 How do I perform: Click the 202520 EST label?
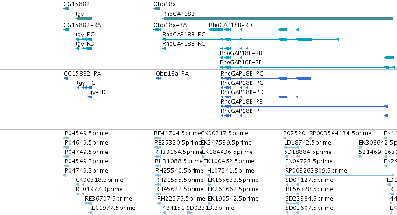294,133
